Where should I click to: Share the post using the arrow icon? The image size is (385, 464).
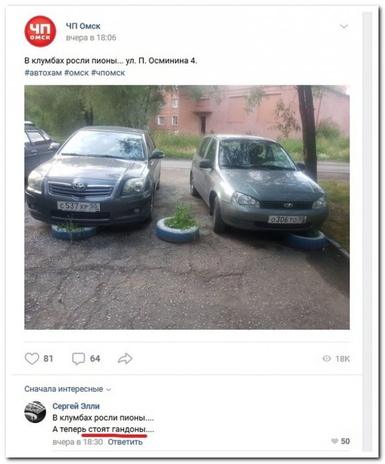pyautogui.click(x=125, y=359)
